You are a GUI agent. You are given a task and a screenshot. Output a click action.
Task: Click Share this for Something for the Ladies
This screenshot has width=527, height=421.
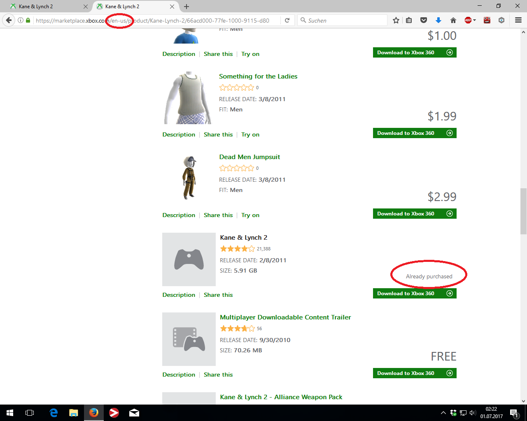click(218, 135)
